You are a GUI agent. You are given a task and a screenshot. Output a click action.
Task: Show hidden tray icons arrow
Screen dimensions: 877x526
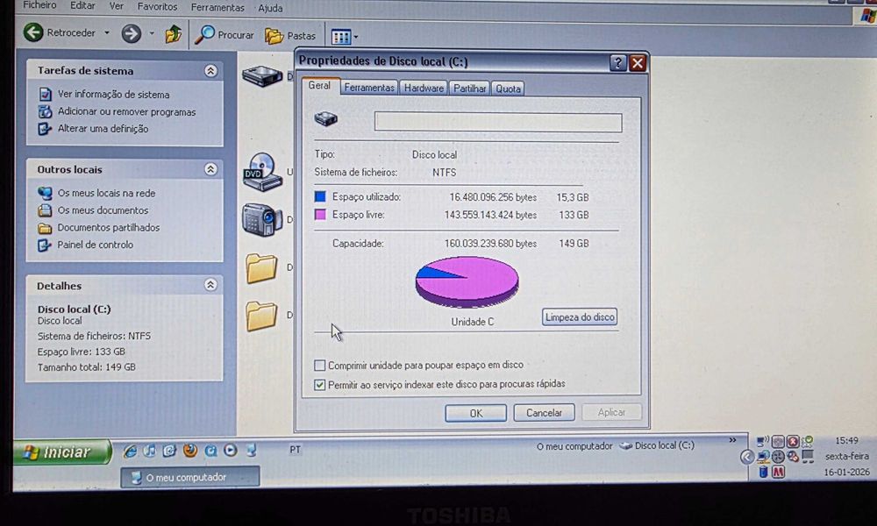point(746,458)
